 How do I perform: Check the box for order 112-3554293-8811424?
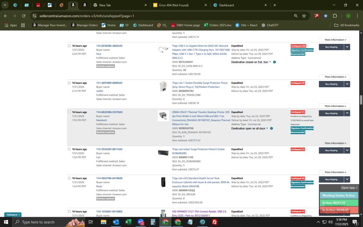tap(69, 149)
